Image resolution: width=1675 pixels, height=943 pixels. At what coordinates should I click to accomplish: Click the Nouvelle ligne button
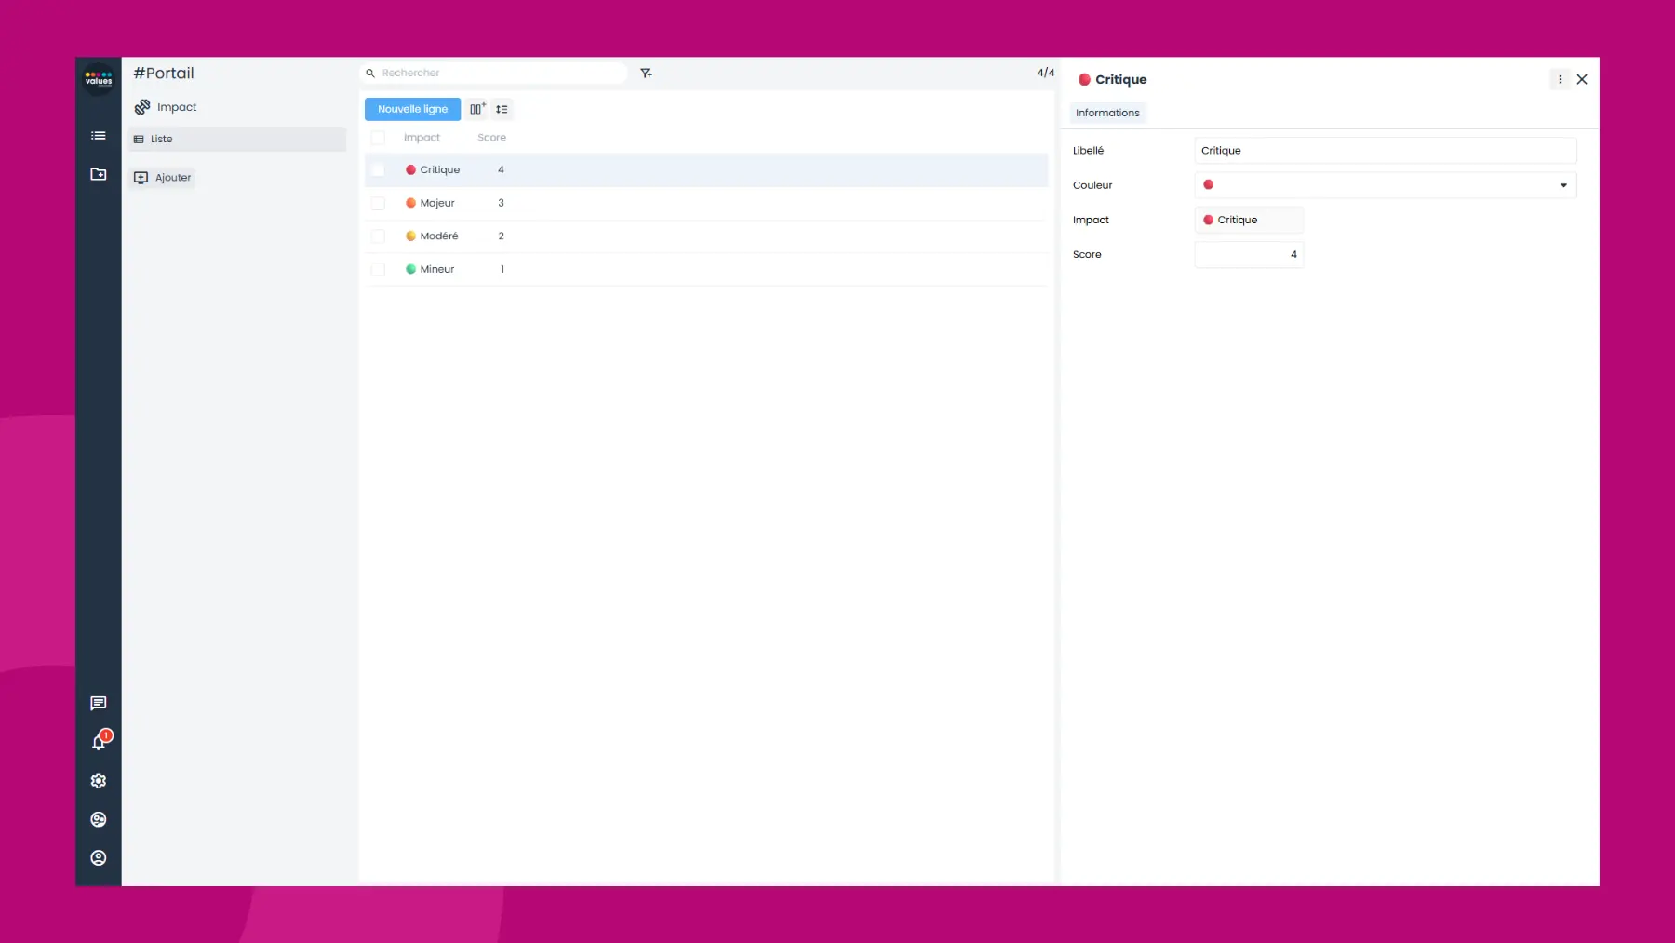tap(411, 109)
